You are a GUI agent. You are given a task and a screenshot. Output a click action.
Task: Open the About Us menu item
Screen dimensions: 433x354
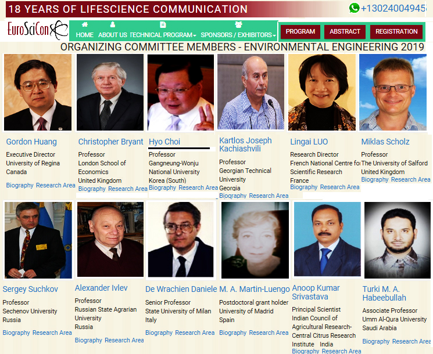[x=112, y=35]
